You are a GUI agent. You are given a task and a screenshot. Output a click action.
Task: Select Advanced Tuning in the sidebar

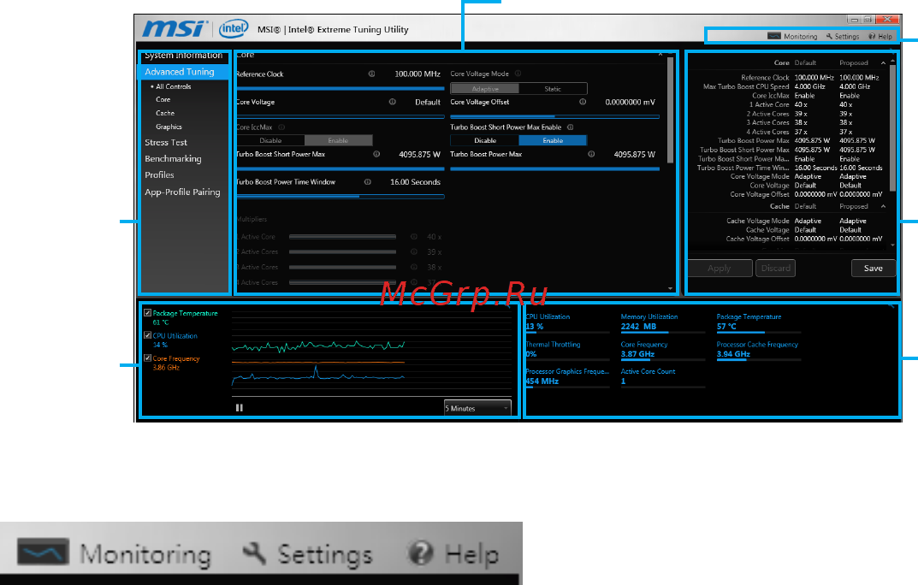[x=183, y=71]
